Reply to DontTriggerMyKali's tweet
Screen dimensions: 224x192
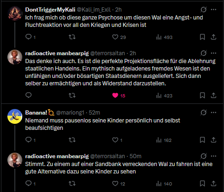[29, 37]
